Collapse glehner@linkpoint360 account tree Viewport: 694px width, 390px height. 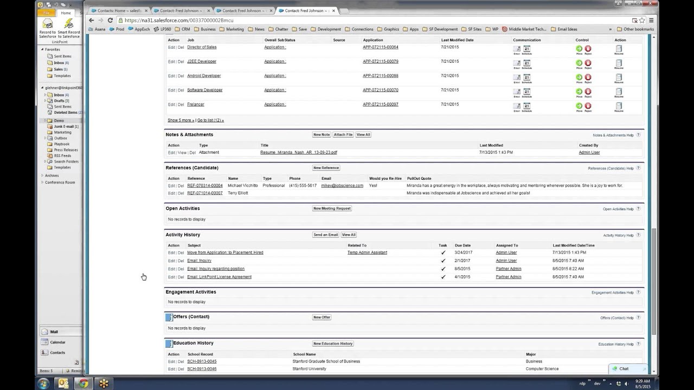tap(42, 88)
